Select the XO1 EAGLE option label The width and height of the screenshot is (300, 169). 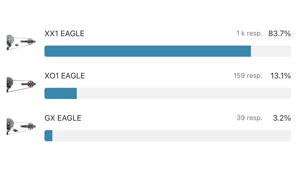(x=64, y=76)
